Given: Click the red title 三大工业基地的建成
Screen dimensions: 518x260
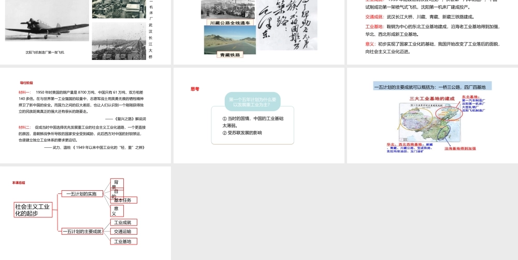Looking at the screenshot, I should pos(432,98).
